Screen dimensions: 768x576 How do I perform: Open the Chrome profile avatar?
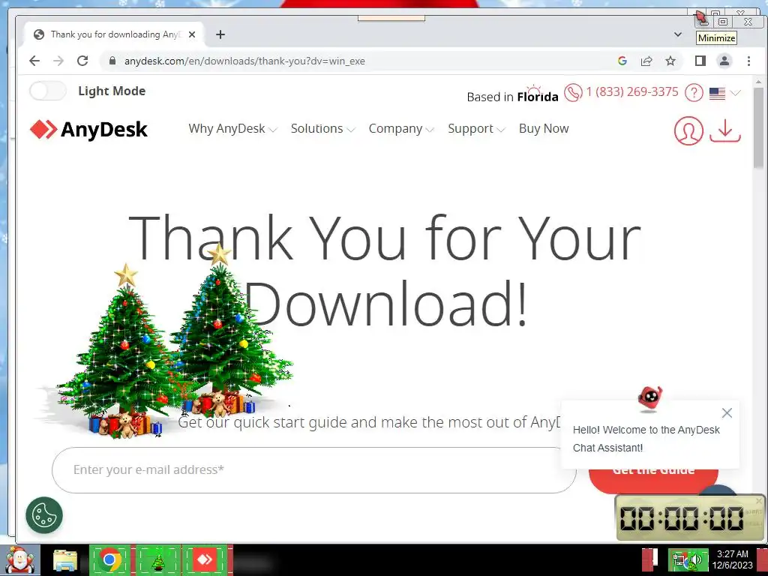(x=724, y=61)
